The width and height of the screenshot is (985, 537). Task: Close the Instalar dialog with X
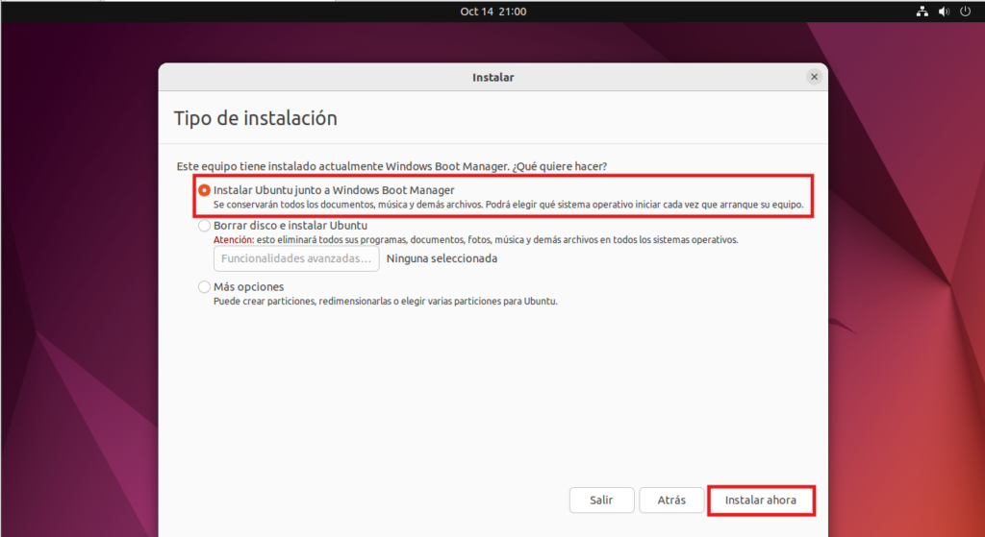tap(815, 77)
